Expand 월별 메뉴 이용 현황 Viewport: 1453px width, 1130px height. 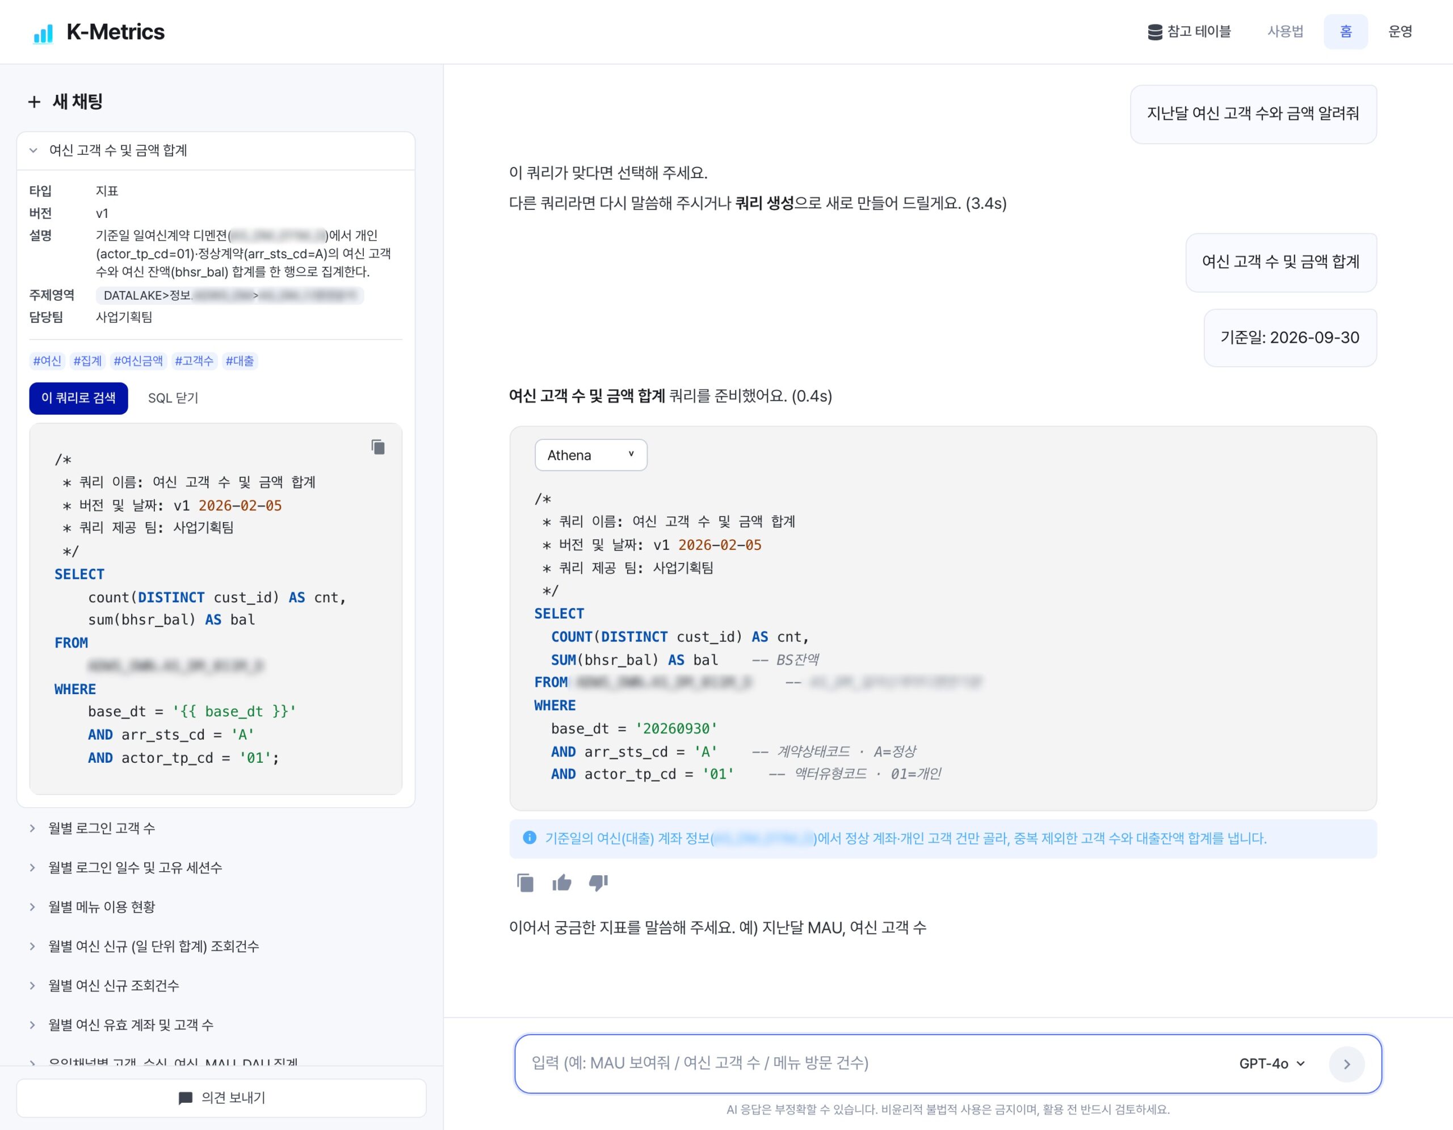pyautogui.click(x=216, y=906)
